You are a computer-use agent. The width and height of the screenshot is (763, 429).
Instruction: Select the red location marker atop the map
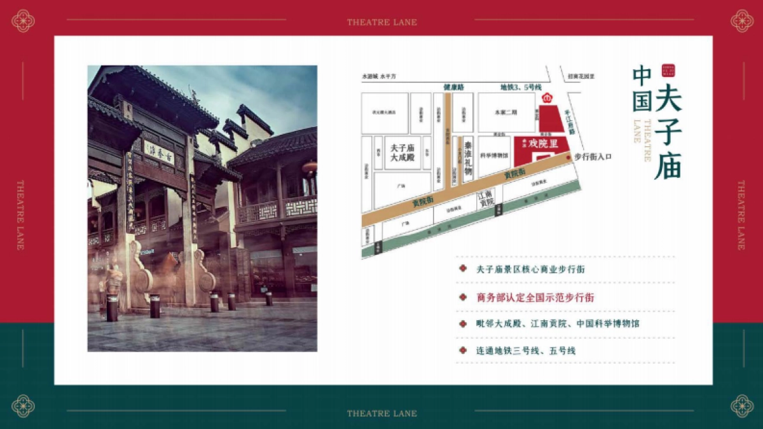tap(547, 99)
